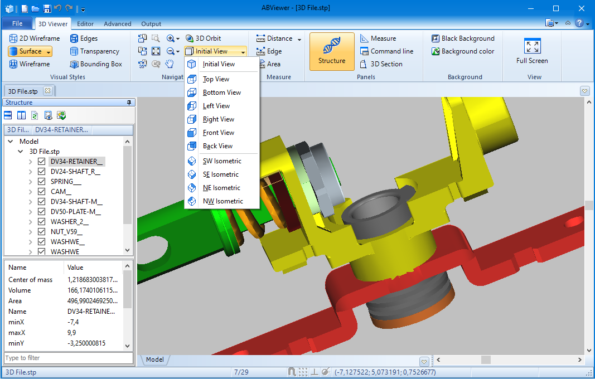Uncheck the CAM__ checkbox

point(42,192)
